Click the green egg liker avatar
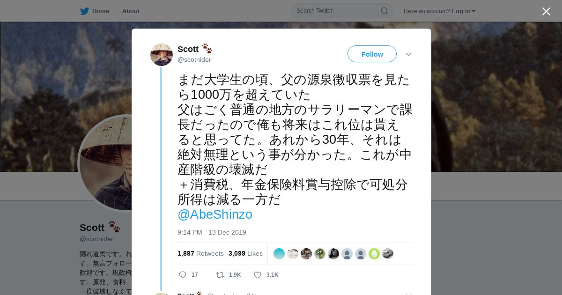The image size is (562, 295). pyautogui.click(x=374, y=254)
